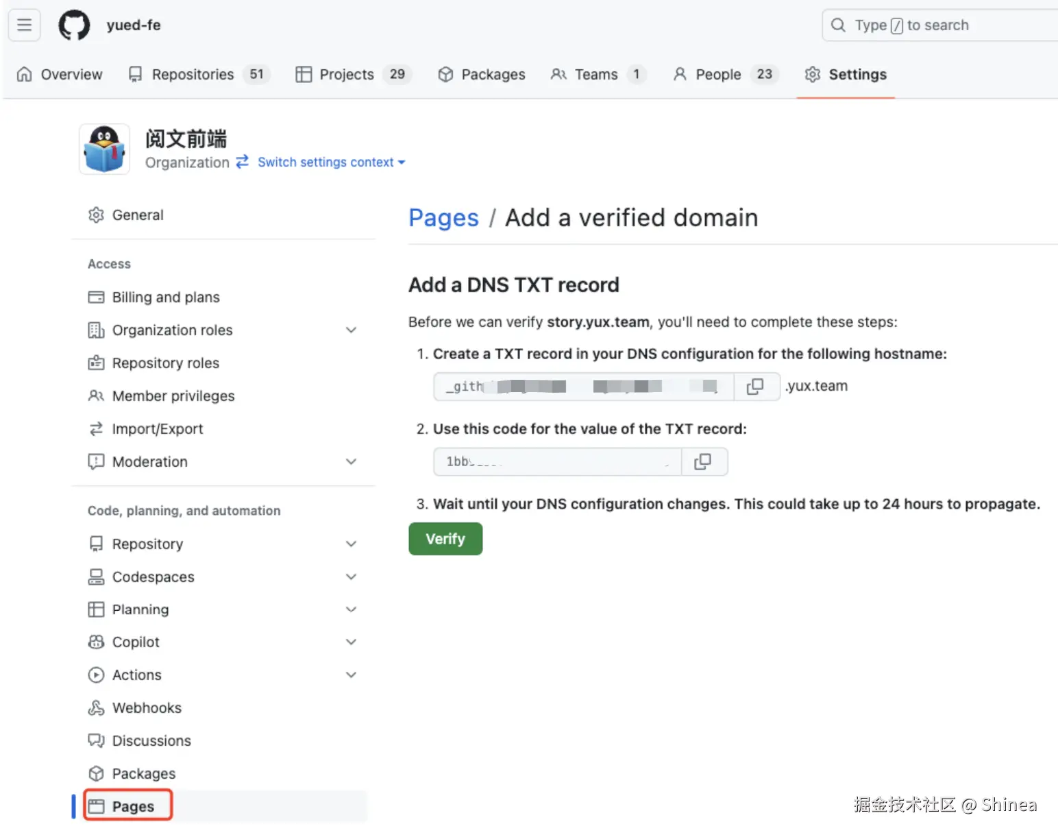Expand the Organization roles chevron
1058x835 pixels.
[x=351, y=330]
